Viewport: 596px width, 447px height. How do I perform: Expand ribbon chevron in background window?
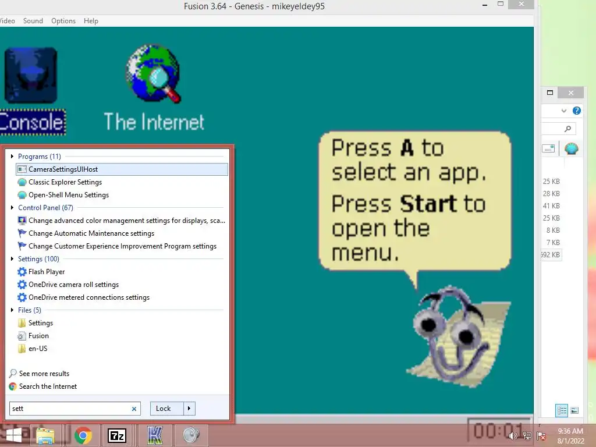click(x=563, y=111)
